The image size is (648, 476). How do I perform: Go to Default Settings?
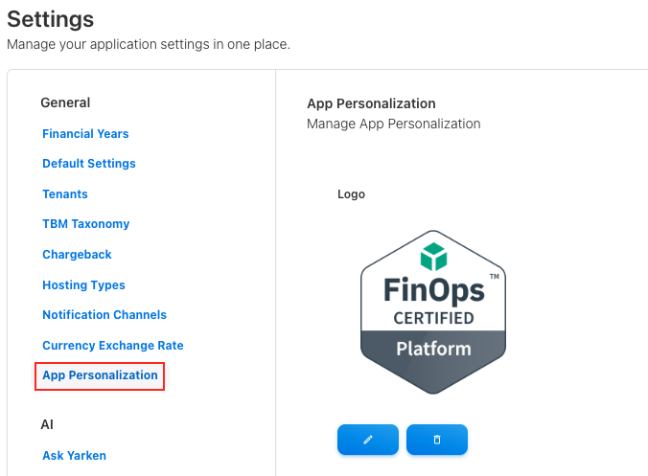89,164
